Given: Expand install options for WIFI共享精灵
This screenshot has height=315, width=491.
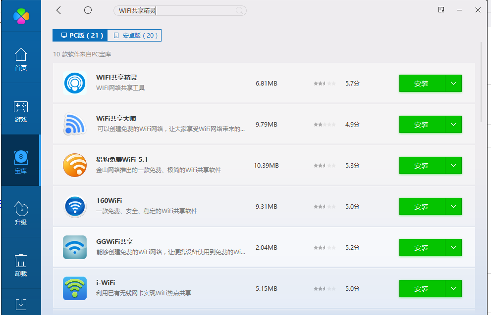Looking at the screenshot, I should click(453, 84).
